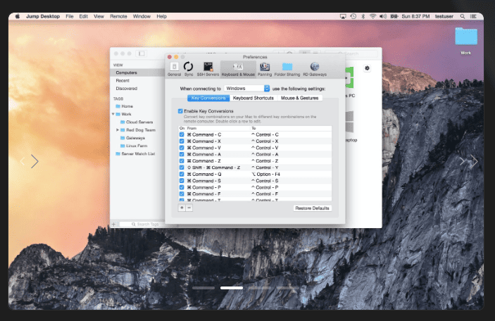Open the SSH Servers preferences pane
495x321 pixels.
tap(208, 69)
